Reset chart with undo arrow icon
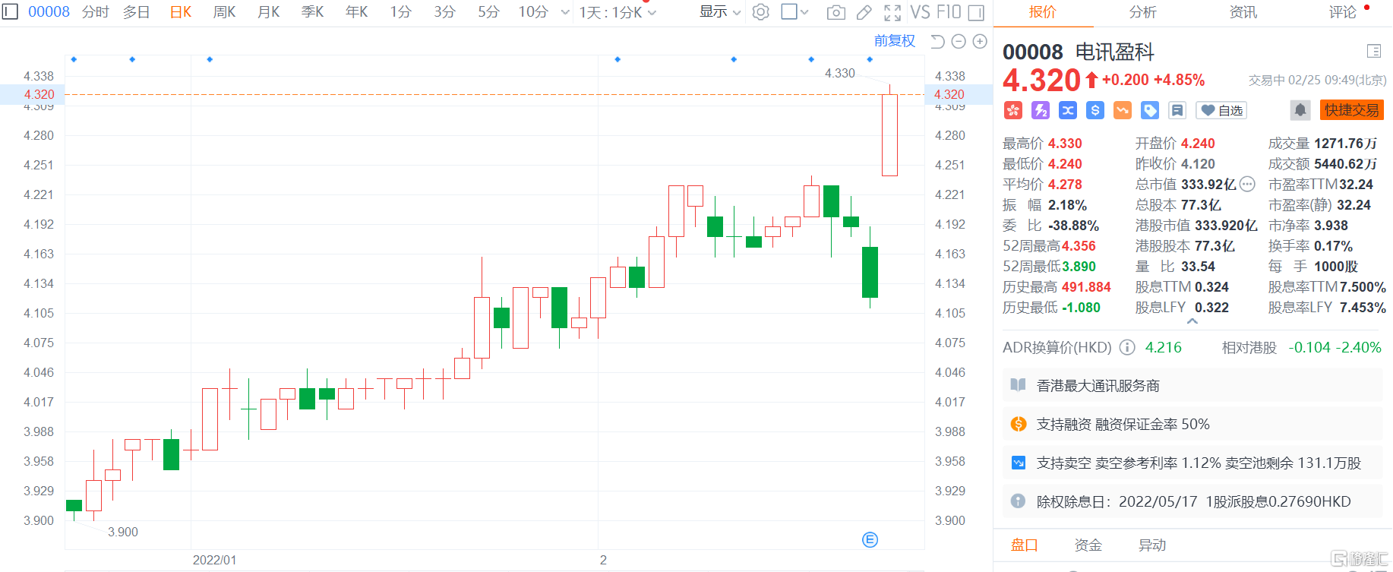The image size is (1393, 572). pyautogui.click(x=937, y=41)
